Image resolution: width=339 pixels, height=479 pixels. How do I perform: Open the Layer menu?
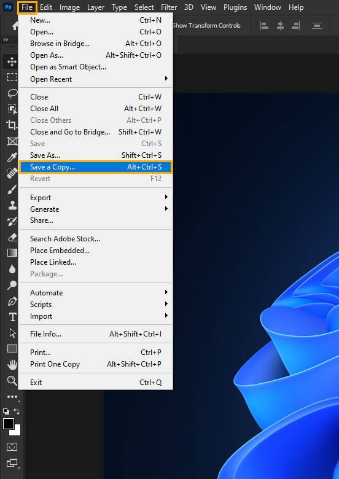pyautogui.click(x=96, y=7)
